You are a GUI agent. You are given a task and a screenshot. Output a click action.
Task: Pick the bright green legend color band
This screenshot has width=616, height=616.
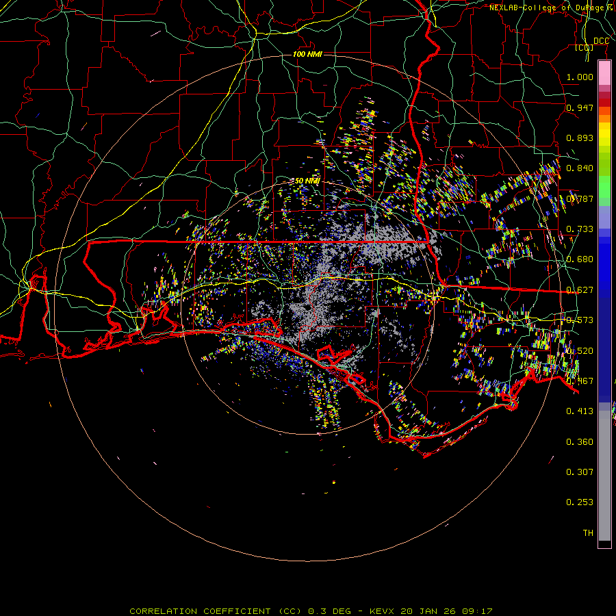click(x=604, y=187)
